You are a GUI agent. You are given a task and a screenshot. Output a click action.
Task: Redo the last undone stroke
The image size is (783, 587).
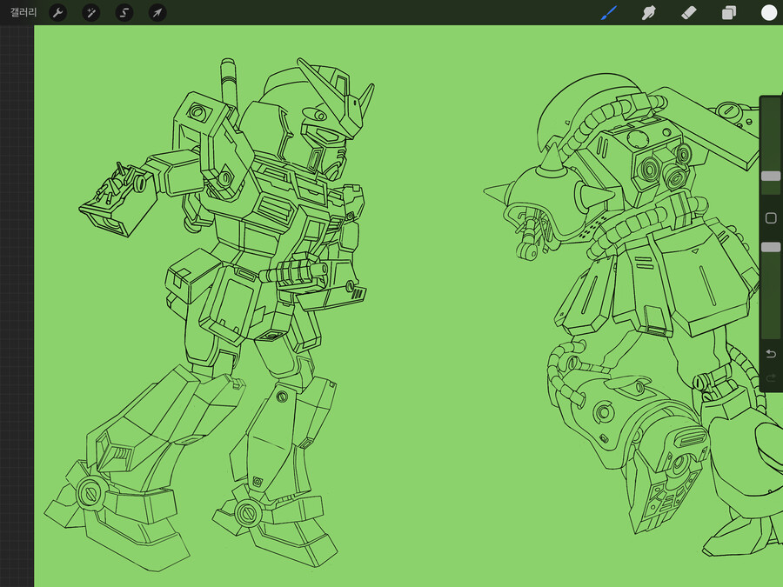point(771,378)
